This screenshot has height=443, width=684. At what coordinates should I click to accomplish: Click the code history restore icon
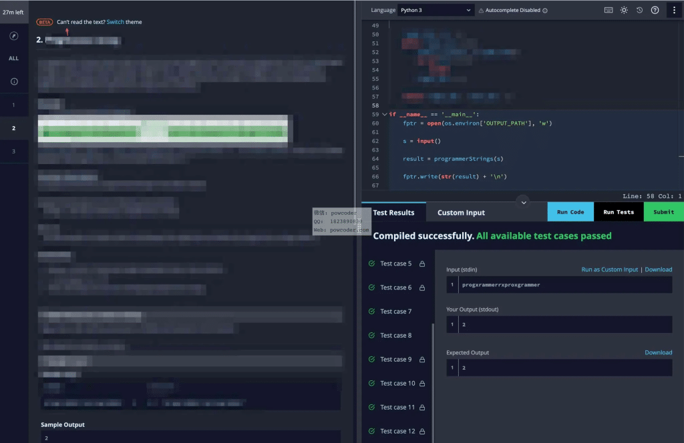pos(639,10)
